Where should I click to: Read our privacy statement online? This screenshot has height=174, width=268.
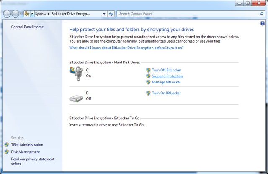click(33, 161)
